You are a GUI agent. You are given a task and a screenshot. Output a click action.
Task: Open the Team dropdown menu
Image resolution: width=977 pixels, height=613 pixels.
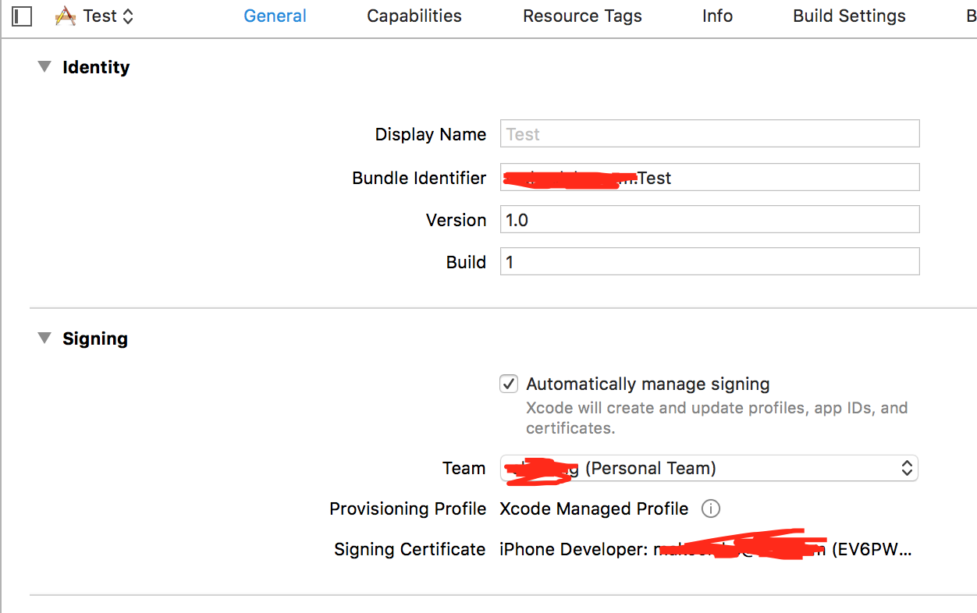pos(709,468)
